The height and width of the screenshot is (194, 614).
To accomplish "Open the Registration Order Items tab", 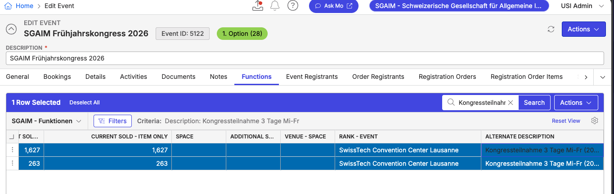I will click(x=527, y=77).
